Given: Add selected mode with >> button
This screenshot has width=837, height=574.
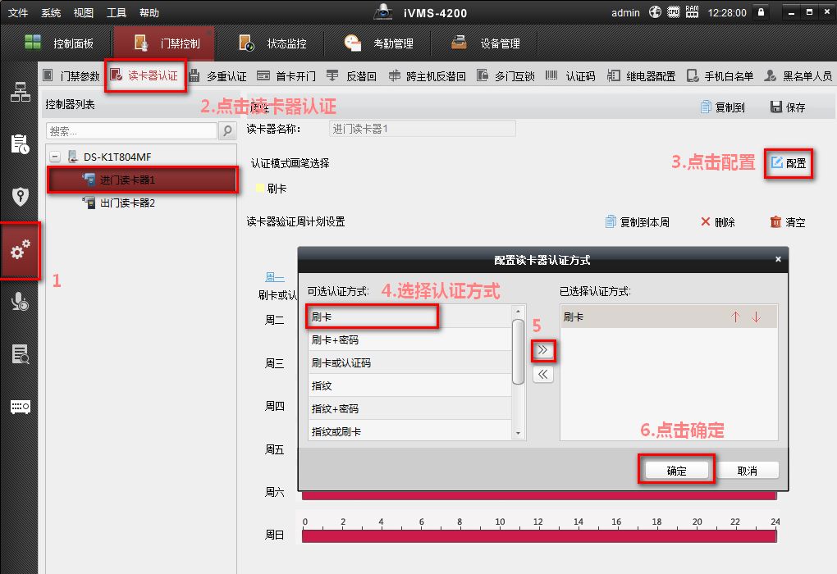Looking at the screenshot, I should [543, 351].
